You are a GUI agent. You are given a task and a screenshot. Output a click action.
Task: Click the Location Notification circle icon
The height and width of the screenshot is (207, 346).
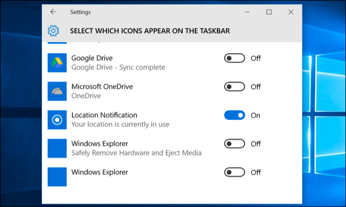pyautogui.click(x=57, y=120)
